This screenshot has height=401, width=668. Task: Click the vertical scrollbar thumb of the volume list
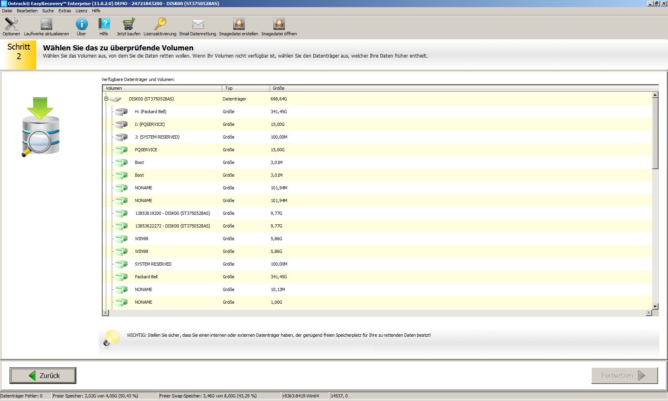(x=655, y=134)
